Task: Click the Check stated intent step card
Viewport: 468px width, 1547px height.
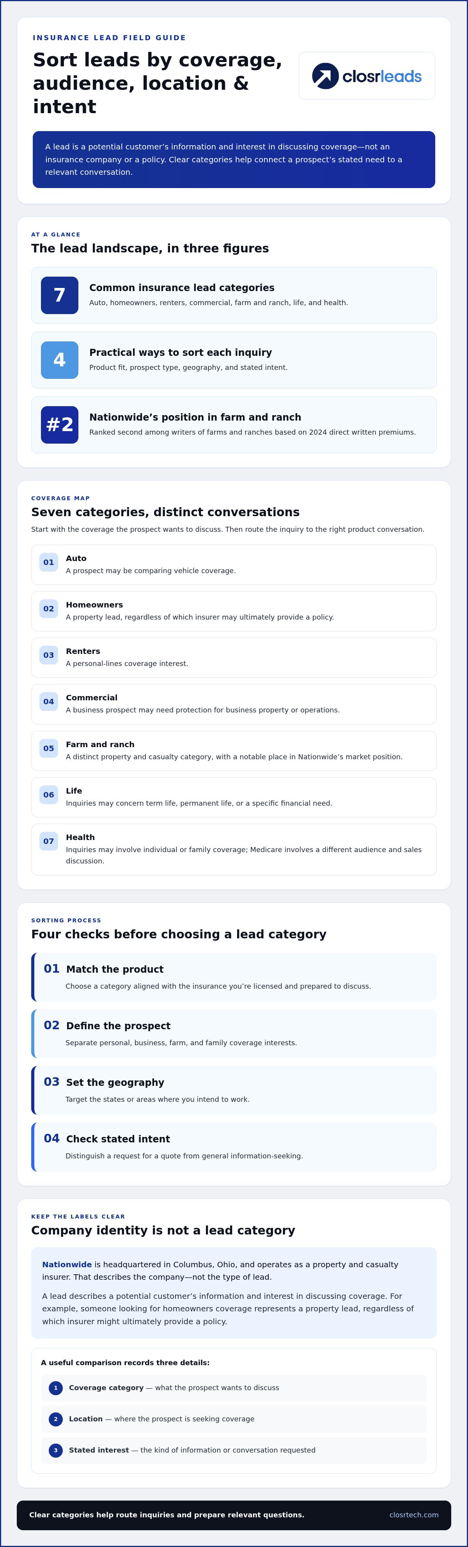Action: point(234,1147)
